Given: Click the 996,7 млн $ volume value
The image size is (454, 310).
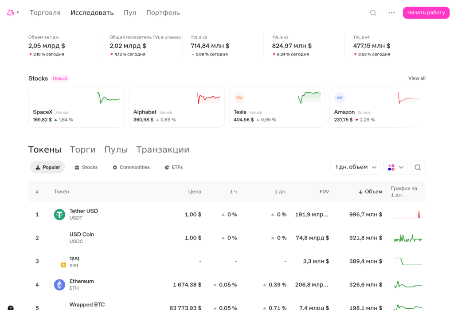Looking at the screenshot, I should pos(366,214).
